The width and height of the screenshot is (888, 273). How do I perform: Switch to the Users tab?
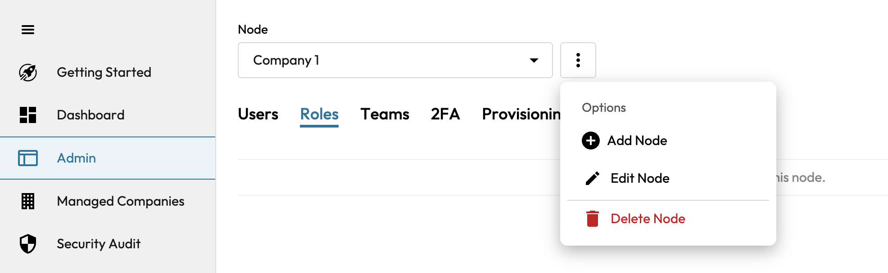(x=258, y=114)
